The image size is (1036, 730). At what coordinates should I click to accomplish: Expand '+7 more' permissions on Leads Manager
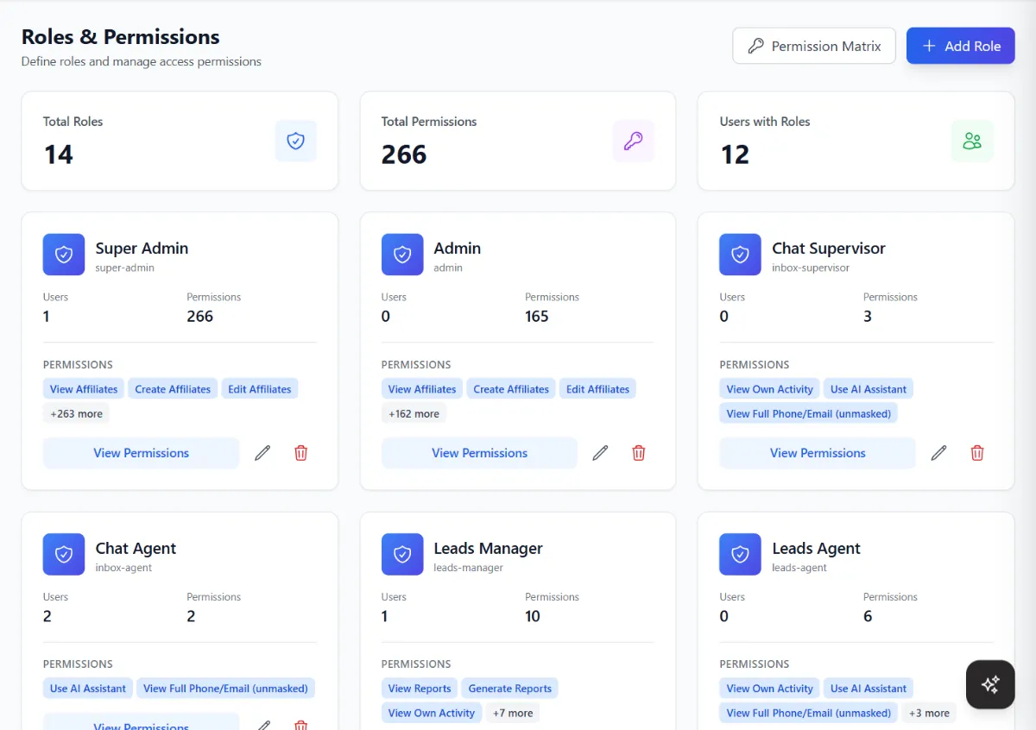[513, 713]
